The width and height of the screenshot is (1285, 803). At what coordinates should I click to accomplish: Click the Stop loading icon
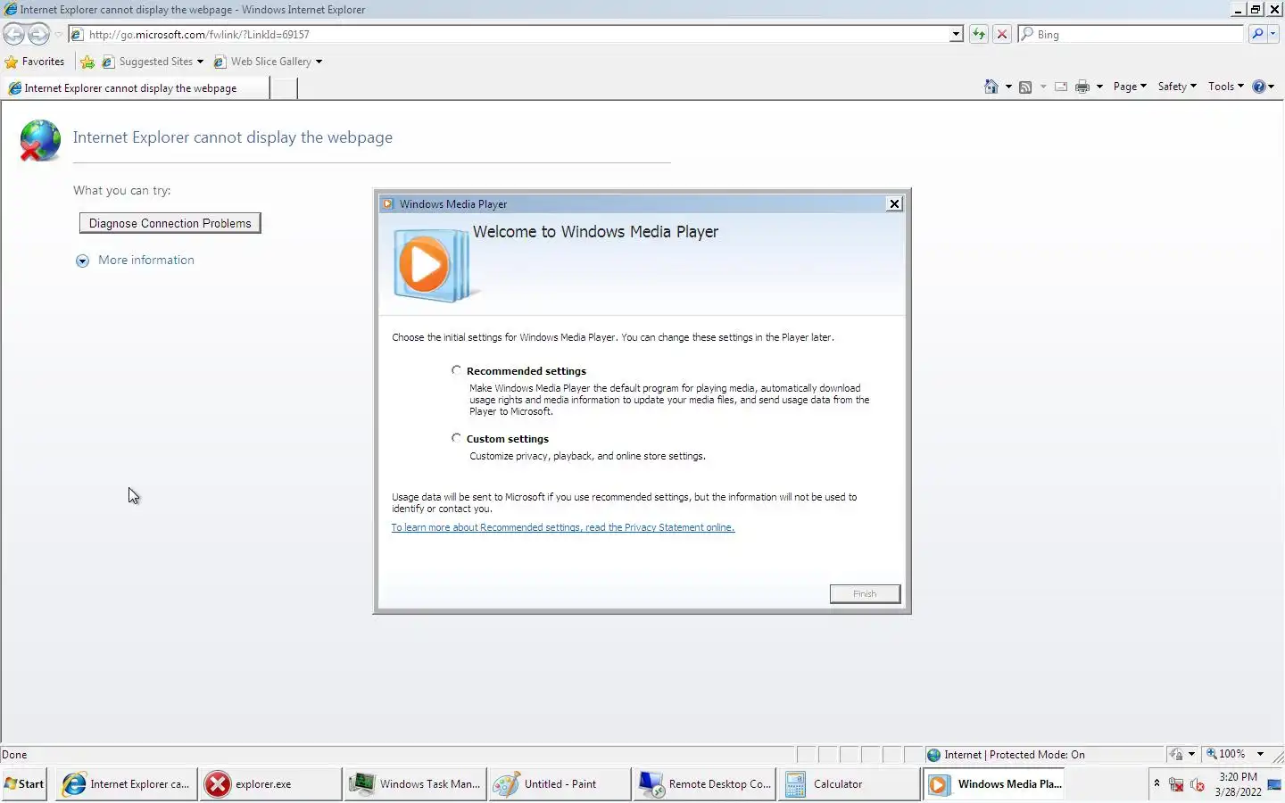coord(1002,35)
